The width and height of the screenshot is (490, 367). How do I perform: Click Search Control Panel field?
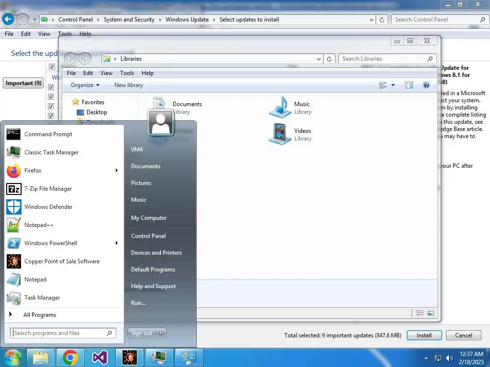439,20
